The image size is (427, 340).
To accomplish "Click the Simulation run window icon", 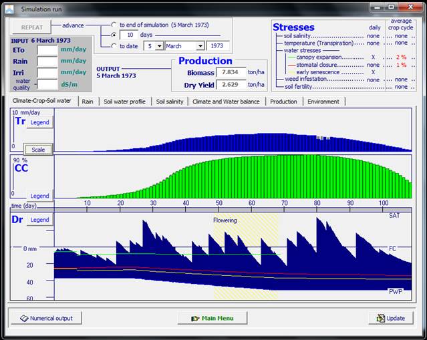I will [x=10, y=9].
